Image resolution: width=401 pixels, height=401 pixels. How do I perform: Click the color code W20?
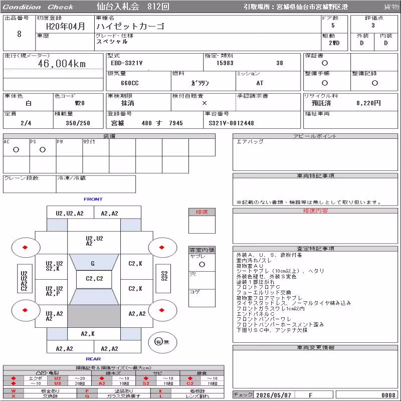80,103
